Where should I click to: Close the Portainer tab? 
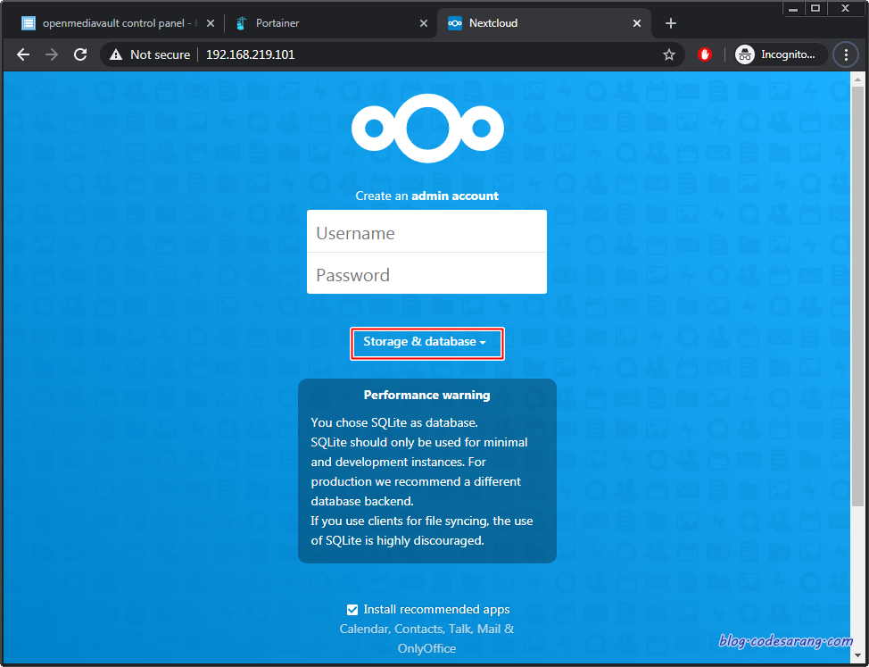424,23
